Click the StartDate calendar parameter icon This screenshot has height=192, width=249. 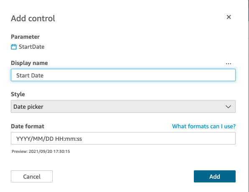(14, 47)
